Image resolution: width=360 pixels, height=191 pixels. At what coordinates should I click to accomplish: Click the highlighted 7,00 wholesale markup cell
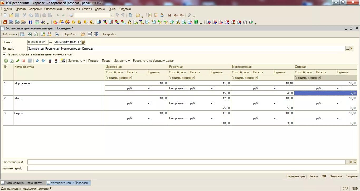[325, 93]
